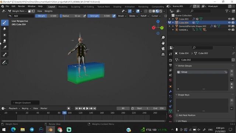Open Object Data green triangle tab
The width and height of the screenshot is (236, 133).
[170, 111]
